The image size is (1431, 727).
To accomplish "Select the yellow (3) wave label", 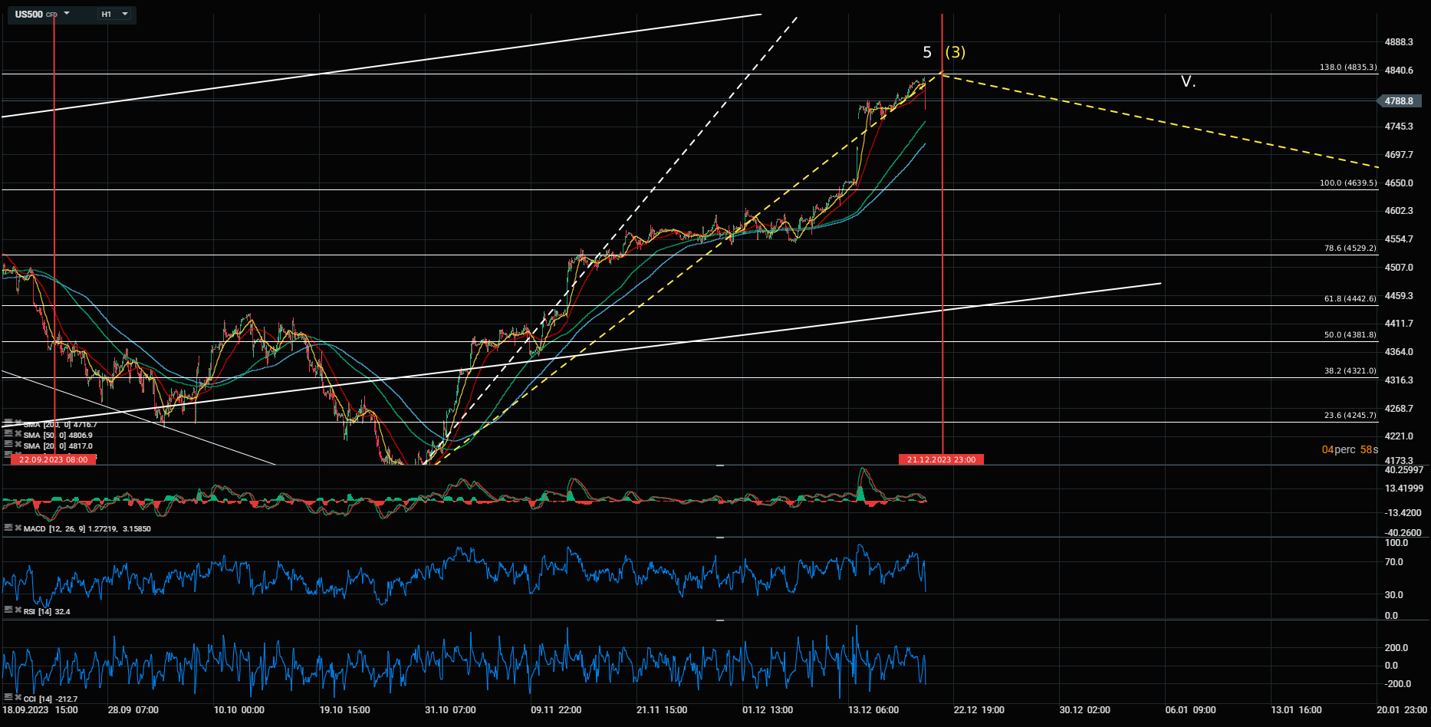I will (x=955, y=52).
